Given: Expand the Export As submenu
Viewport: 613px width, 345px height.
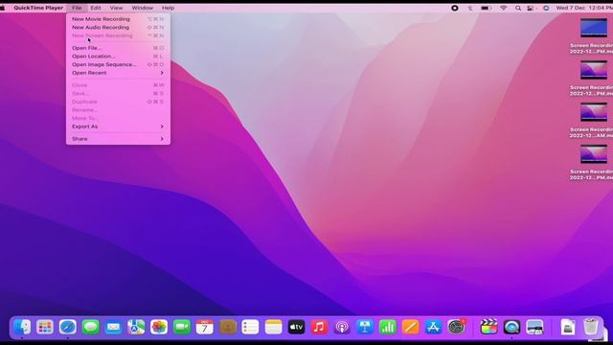Looking at the screenshot, I should tap(118, 126).
